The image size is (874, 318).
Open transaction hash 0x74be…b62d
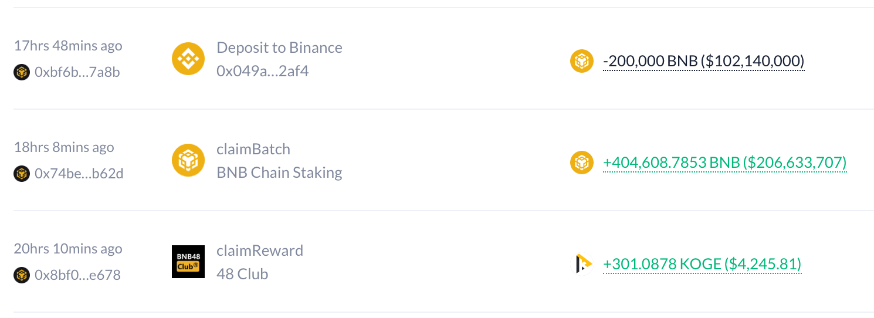[x=79, y=174]
